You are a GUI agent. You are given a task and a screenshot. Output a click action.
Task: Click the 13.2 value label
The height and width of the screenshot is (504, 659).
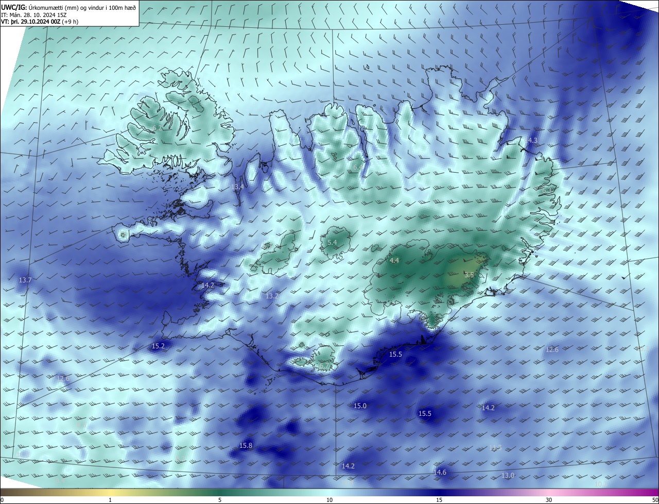tap(272, 296)
